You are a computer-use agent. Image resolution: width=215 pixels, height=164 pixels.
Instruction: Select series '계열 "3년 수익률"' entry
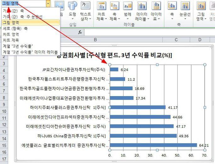tap(31, 46)
